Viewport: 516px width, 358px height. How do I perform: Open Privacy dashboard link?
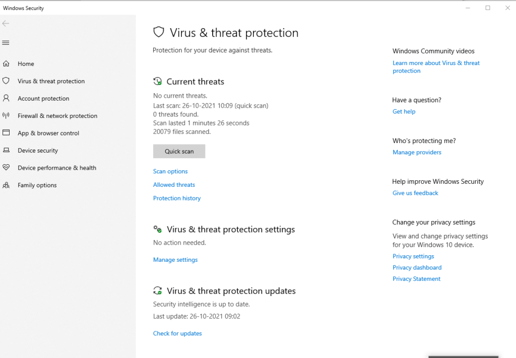[x=417, y=267]
